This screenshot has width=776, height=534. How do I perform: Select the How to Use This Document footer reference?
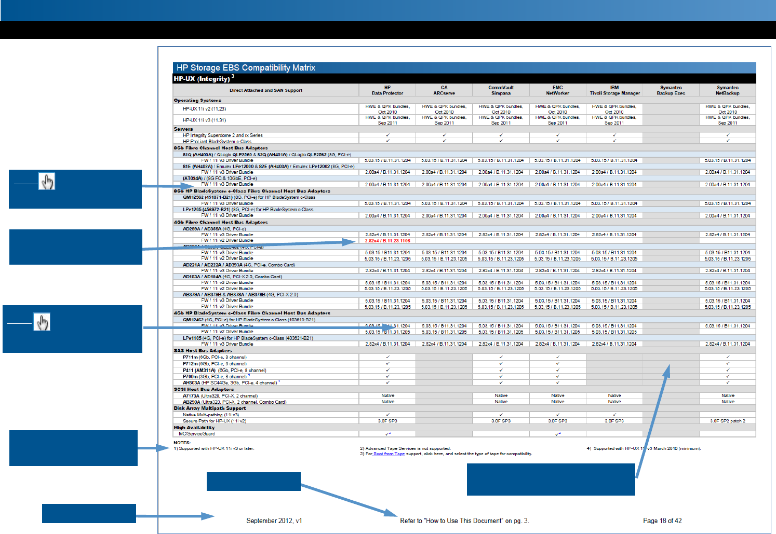point(464,521)
